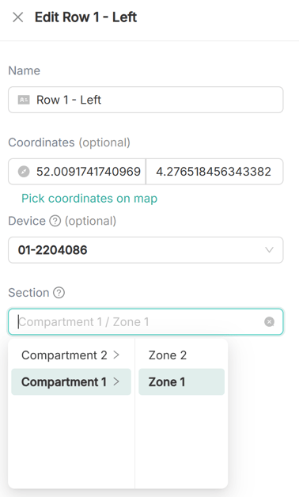Screen dimensions: 299x497
Task: Choose Compartment 1 in the cascader
Action: pyautogui.click(x=71, y=381)
